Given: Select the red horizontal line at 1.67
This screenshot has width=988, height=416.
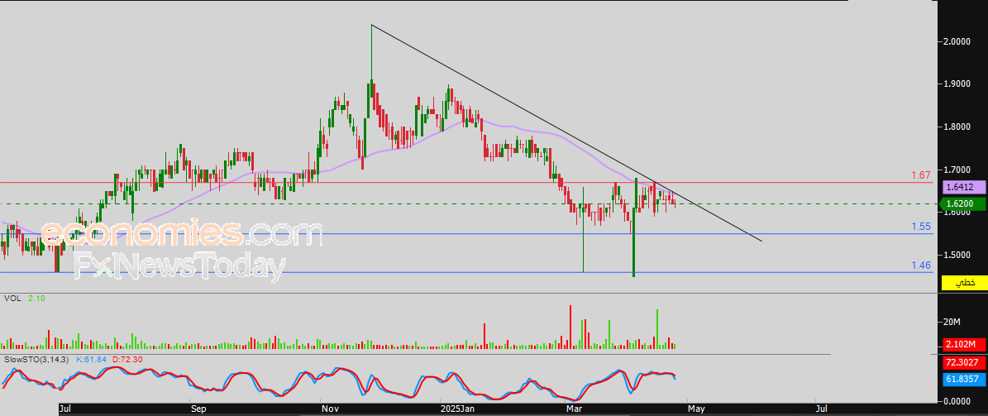Looking at the screenshot, I should (x=466, y=183).
